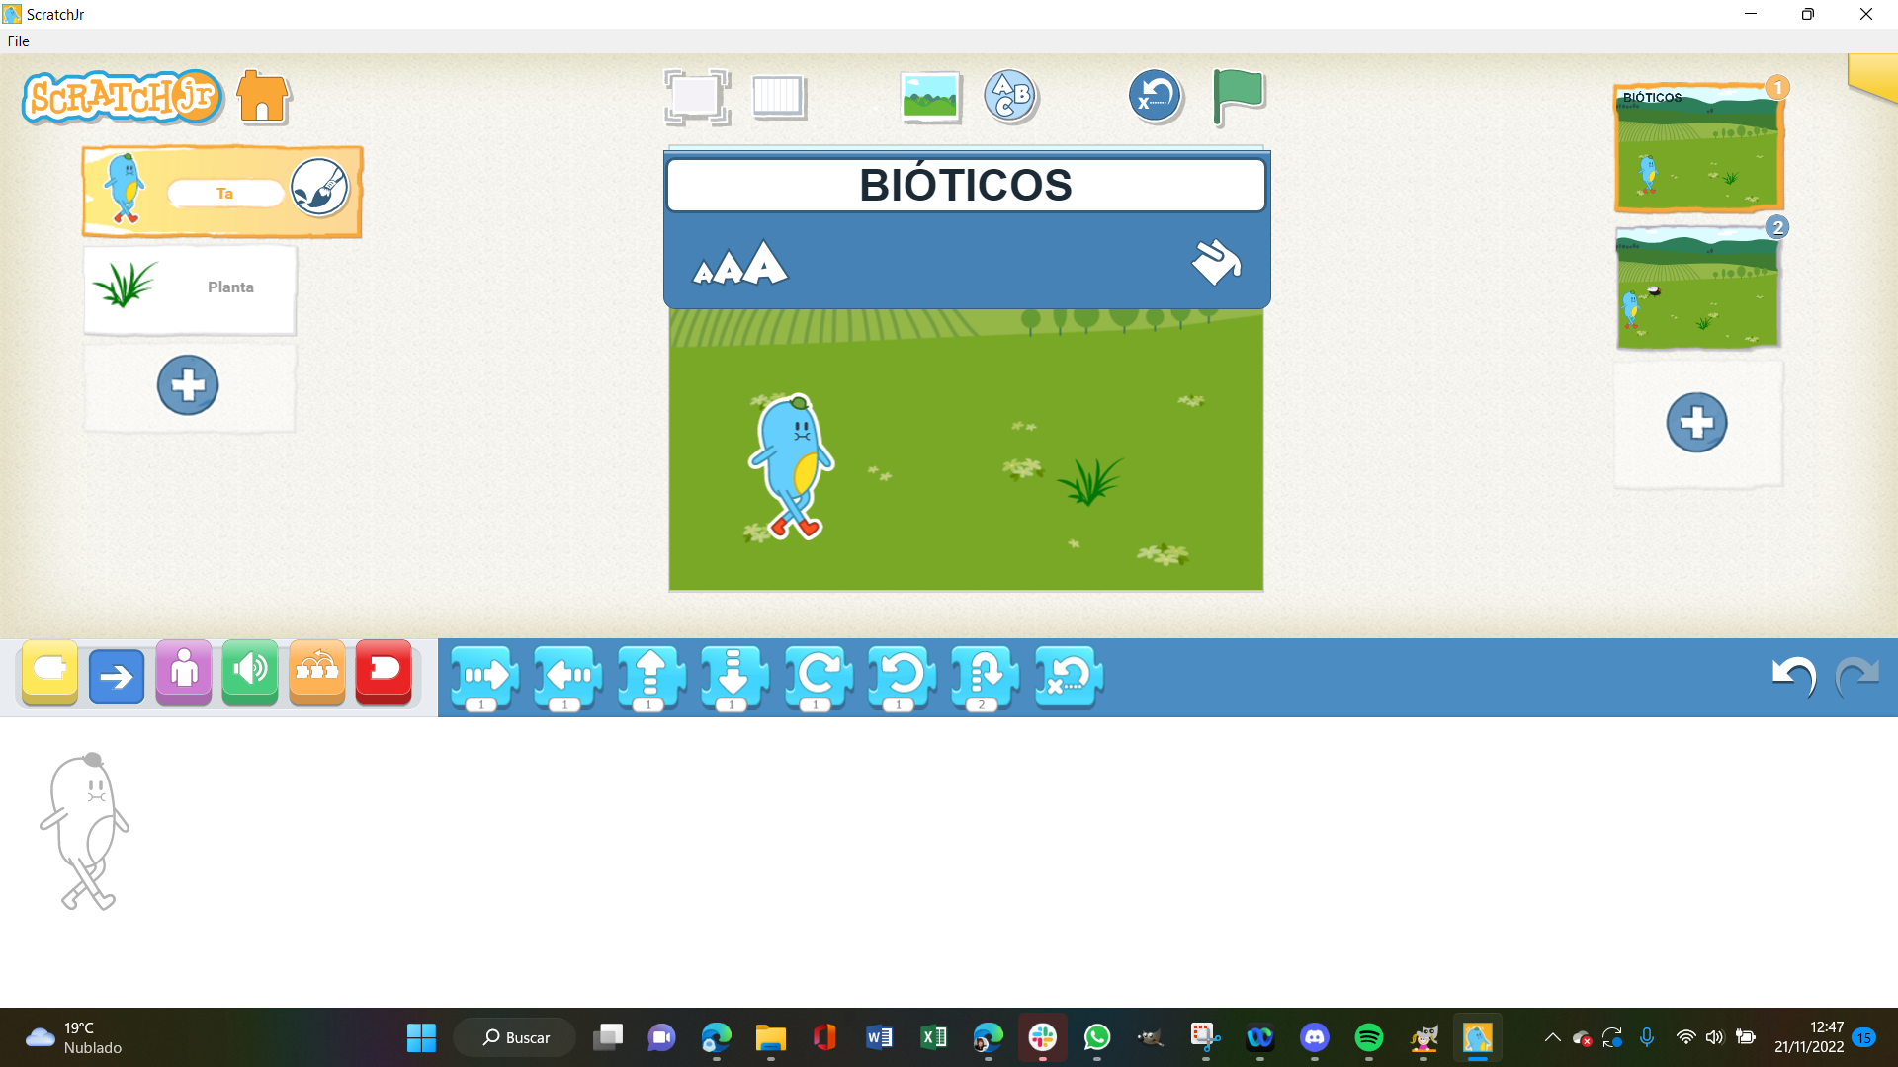The width and height of the screenshot is (1898, 1067).
Task: Click the grass plant on stage
Action: point(1091,481)
